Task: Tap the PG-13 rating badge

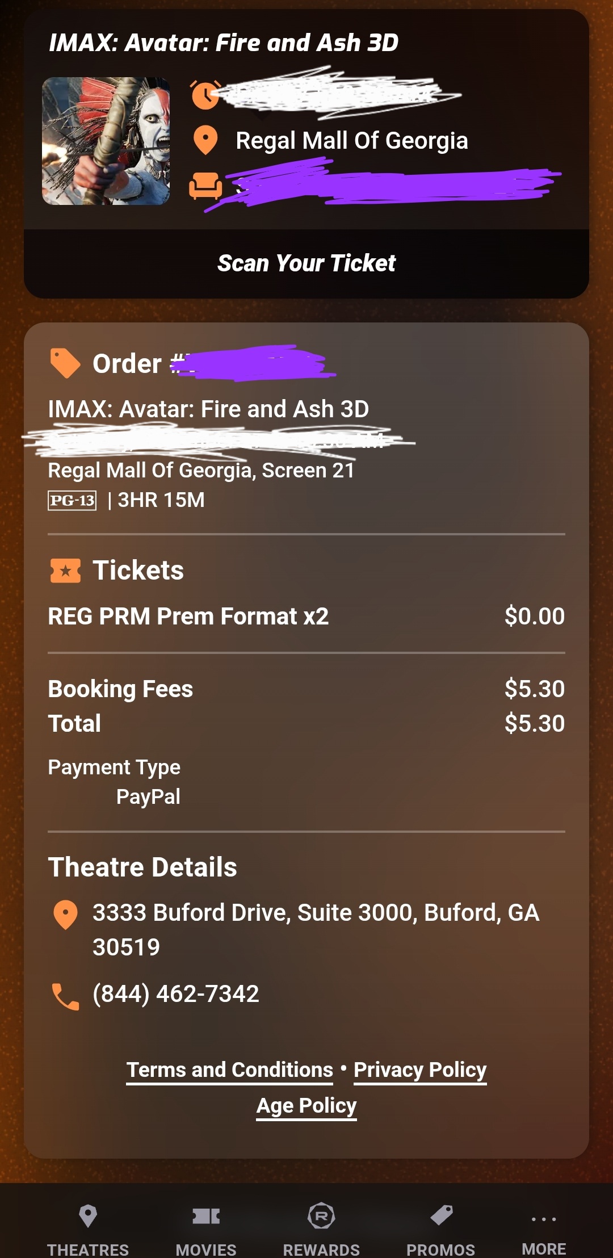Action: [x=72, y=500]
